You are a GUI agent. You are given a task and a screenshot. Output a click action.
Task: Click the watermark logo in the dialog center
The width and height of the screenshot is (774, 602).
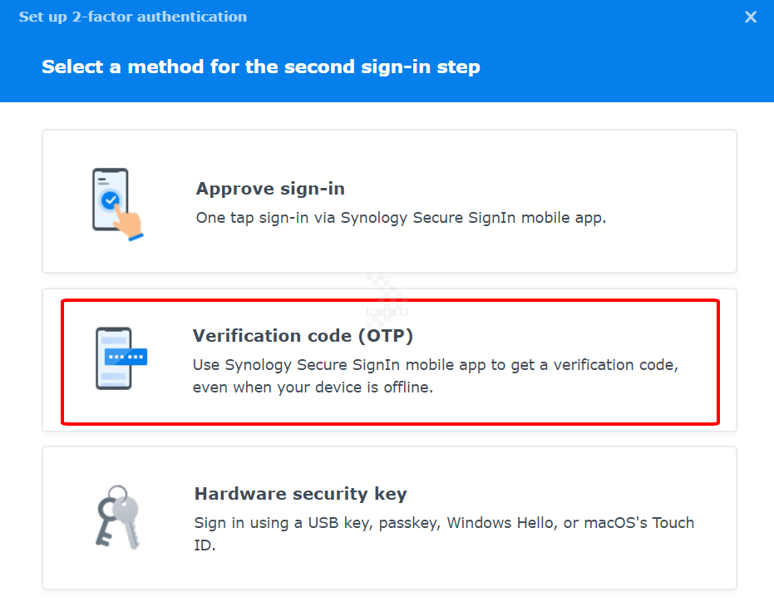387,298
